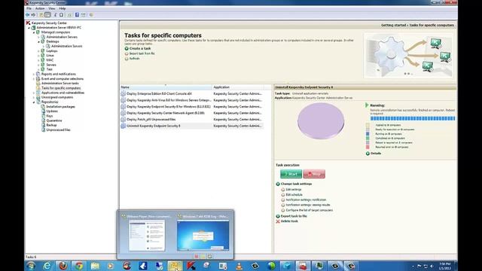
Task: Collapse the Repositories node
Action: 34,102
